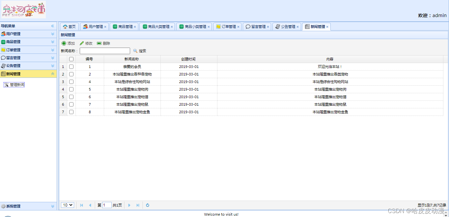Viewport: 449px width, 217px height.
Task: Close the 订单管理 tab
Action: [239, 27]
